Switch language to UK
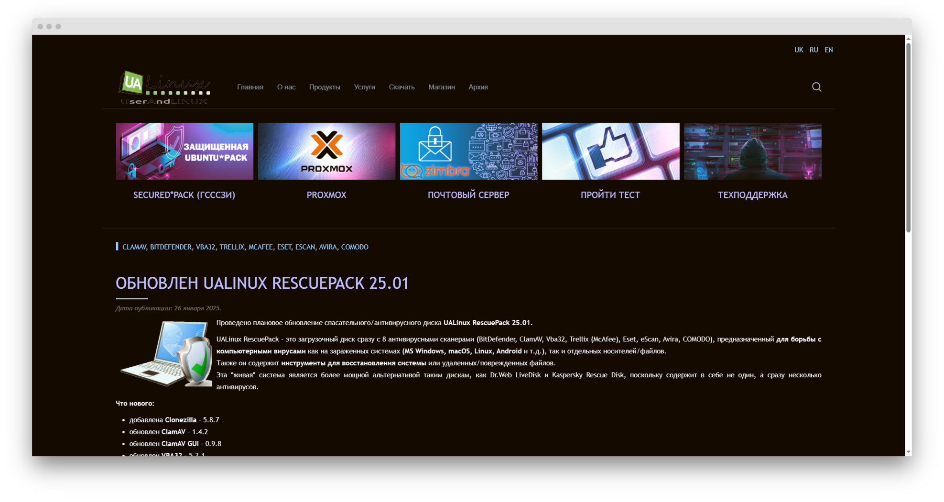Image resolution: width=944 pixels, height=502 pixels. tap(798, 50)
